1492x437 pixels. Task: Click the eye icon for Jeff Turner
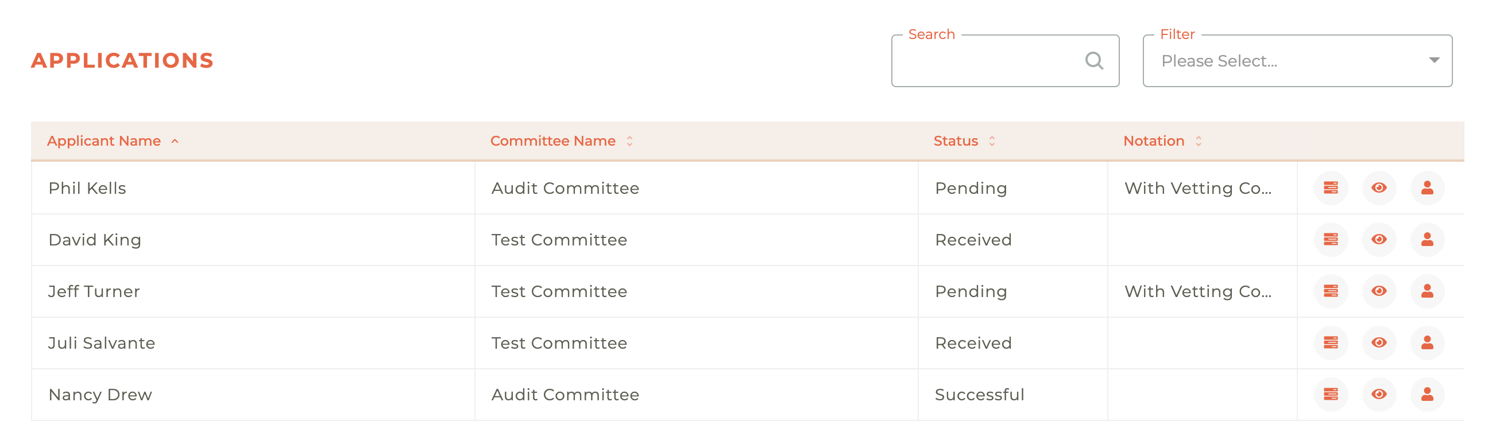tap(1379, 291)
